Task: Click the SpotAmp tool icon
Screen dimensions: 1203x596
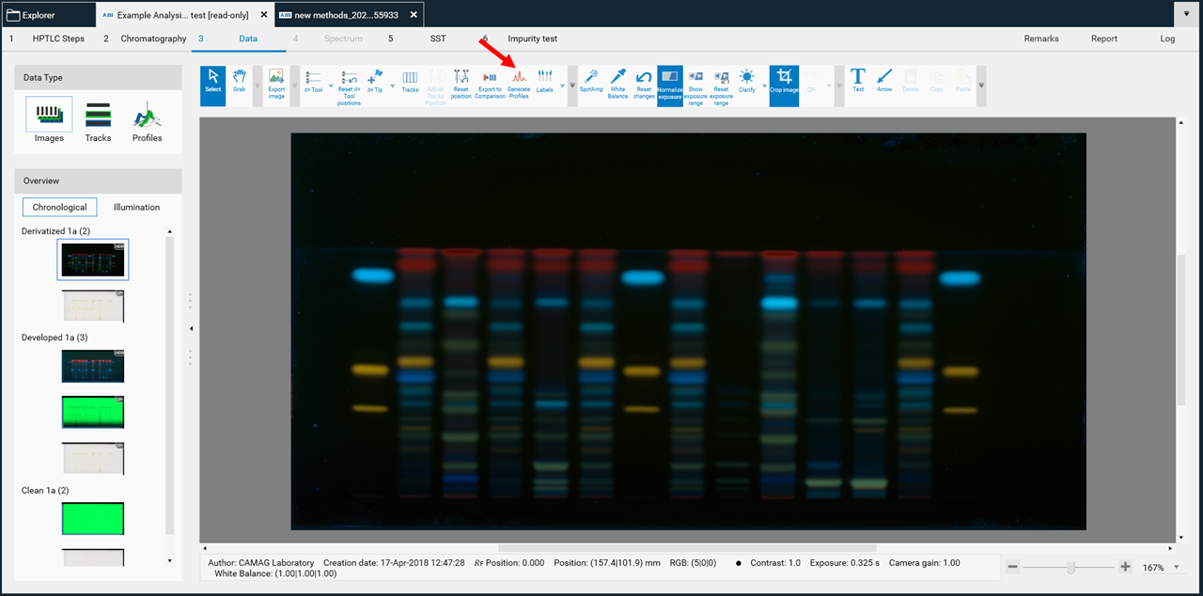Action: [x=591, y=83]
